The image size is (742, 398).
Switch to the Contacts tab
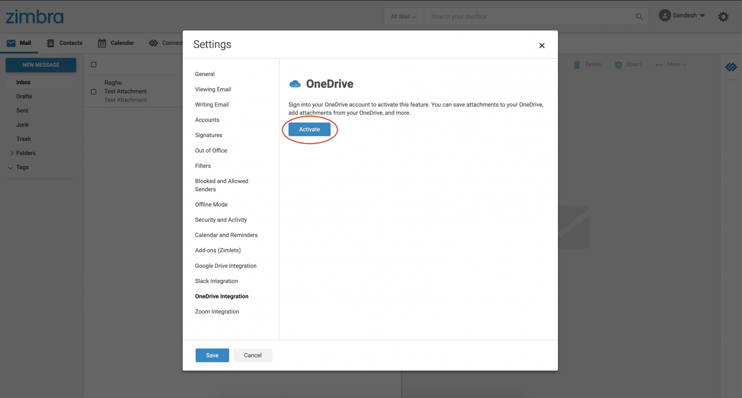tap(65, 43)
